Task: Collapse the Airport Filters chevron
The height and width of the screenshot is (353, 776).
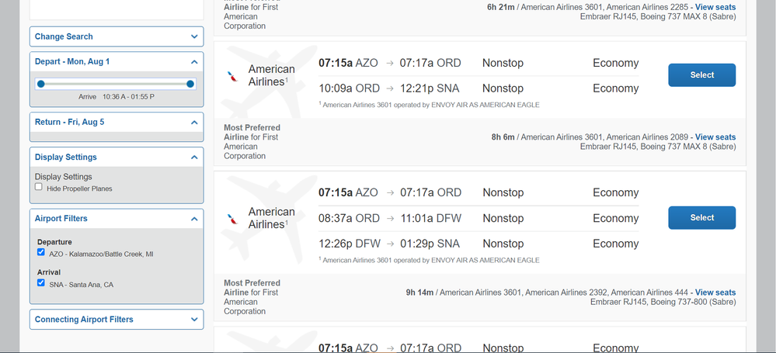Action: pos(194,219)
